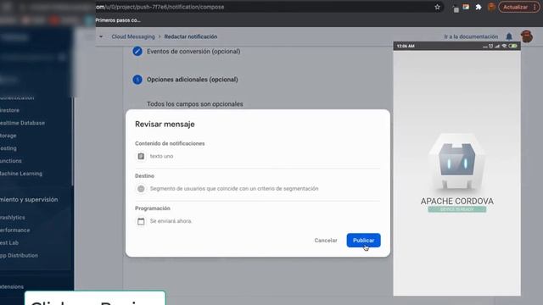Open Ir a la documentación link
Viewport: 543px width, 305px height.
tap(471, 36)
